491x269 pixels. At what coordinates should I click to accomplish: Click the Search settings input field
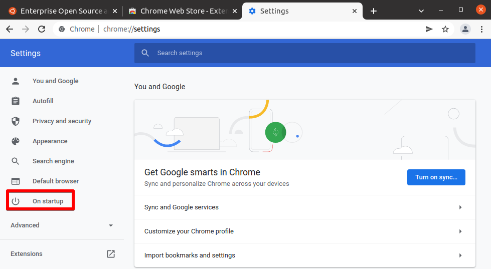pos(305,53)
